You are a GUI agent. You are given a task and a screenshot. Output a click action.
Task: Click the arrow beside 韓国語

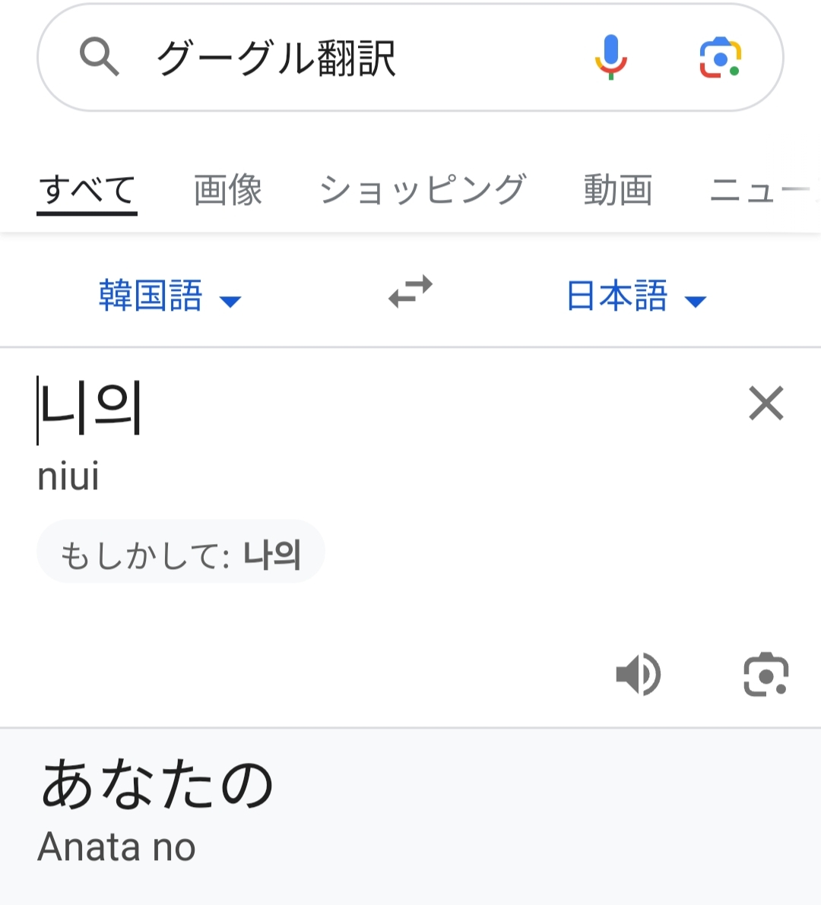(x=230, y=302)
